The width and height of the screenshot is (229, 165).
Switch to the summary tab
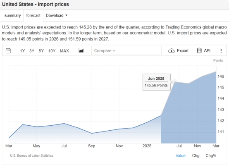(x=12, y=15)
